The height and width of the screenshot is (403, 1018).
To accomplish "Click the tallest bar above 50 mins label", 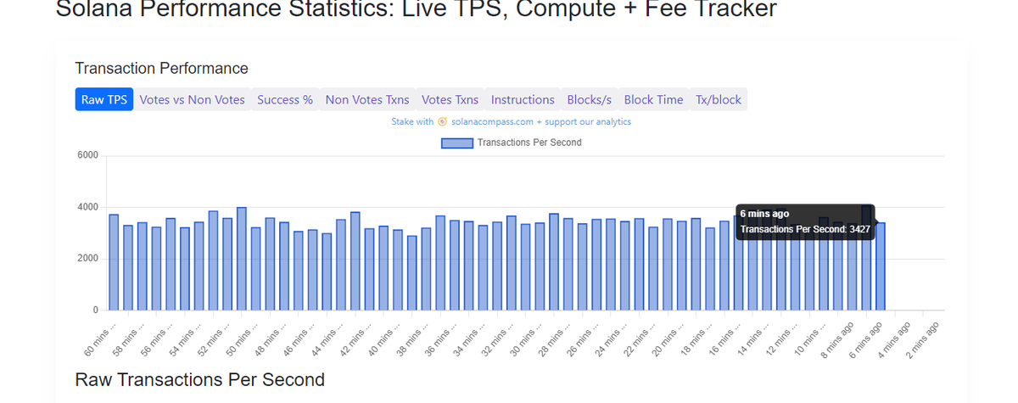I will [x=242, y=259].
